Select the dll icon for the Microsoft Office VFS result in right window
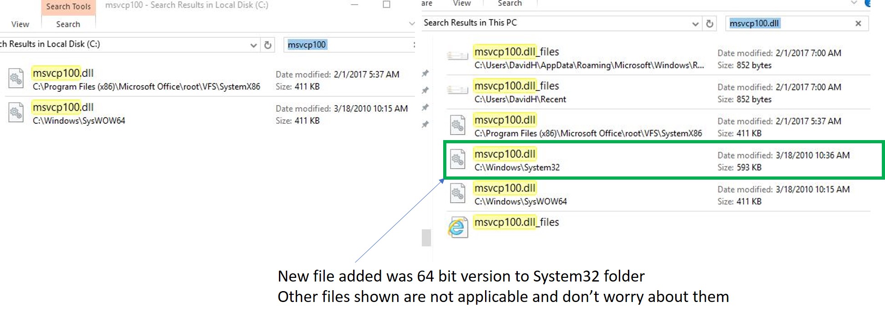This screenshot has height=317, width=885. 457,125
